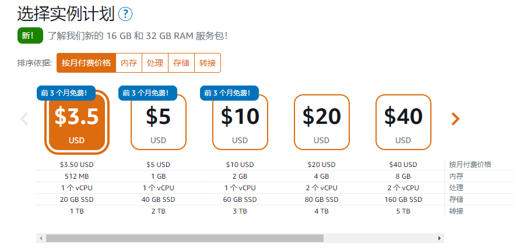The height and width of the screenshot is (249, 516).
Task: Choose the $20 USD plan
Action: point(321,122)
